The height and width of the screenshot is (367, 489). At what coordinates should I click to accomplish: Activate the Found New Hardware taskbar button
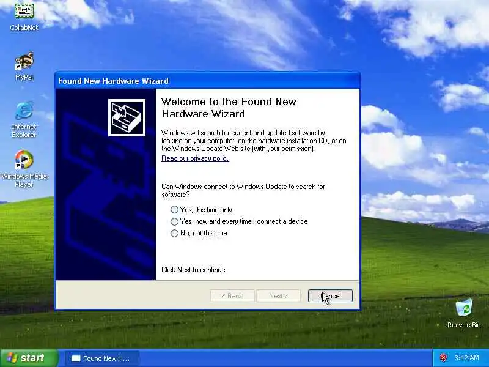point(101,358)
